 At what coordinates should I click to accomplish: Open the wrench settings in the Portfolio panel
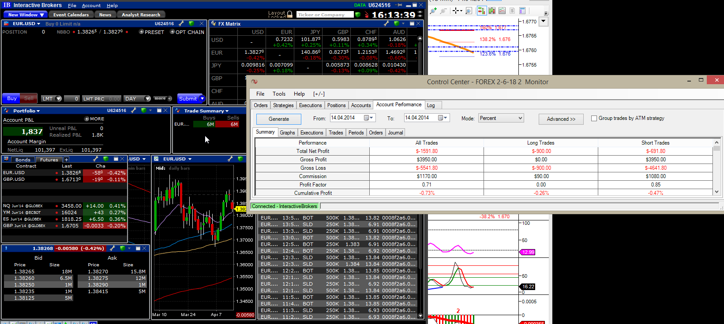[134, 111]
